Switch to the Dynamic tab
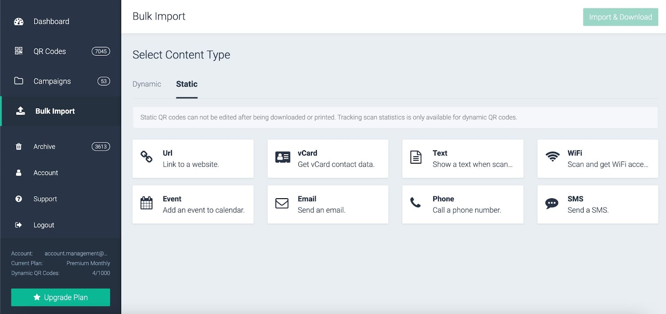The image size is (666, 314). tap(147, 84)
